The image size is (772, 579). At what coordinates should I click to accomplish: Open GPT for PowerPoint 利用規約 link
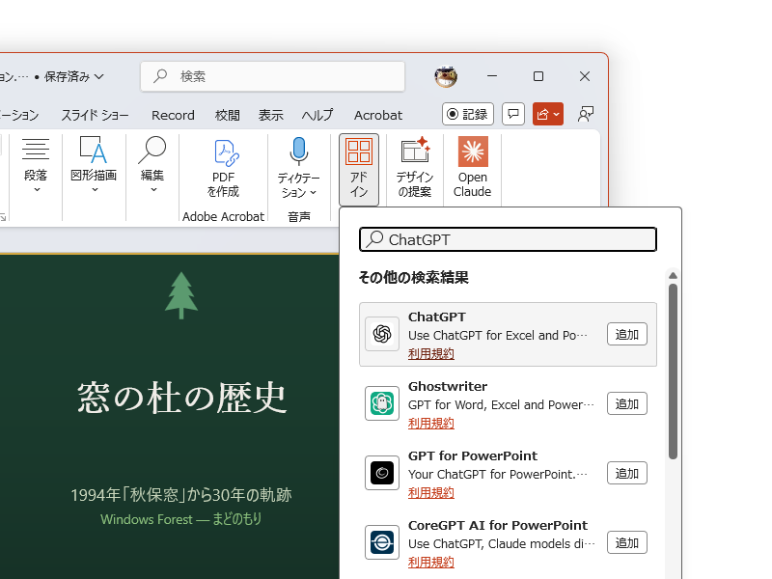(x=430, y=492)
